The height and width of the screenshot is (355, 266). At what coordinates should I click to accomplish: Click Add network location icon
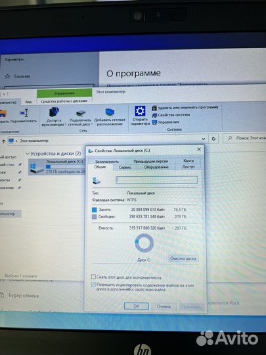tap(110, 112)
